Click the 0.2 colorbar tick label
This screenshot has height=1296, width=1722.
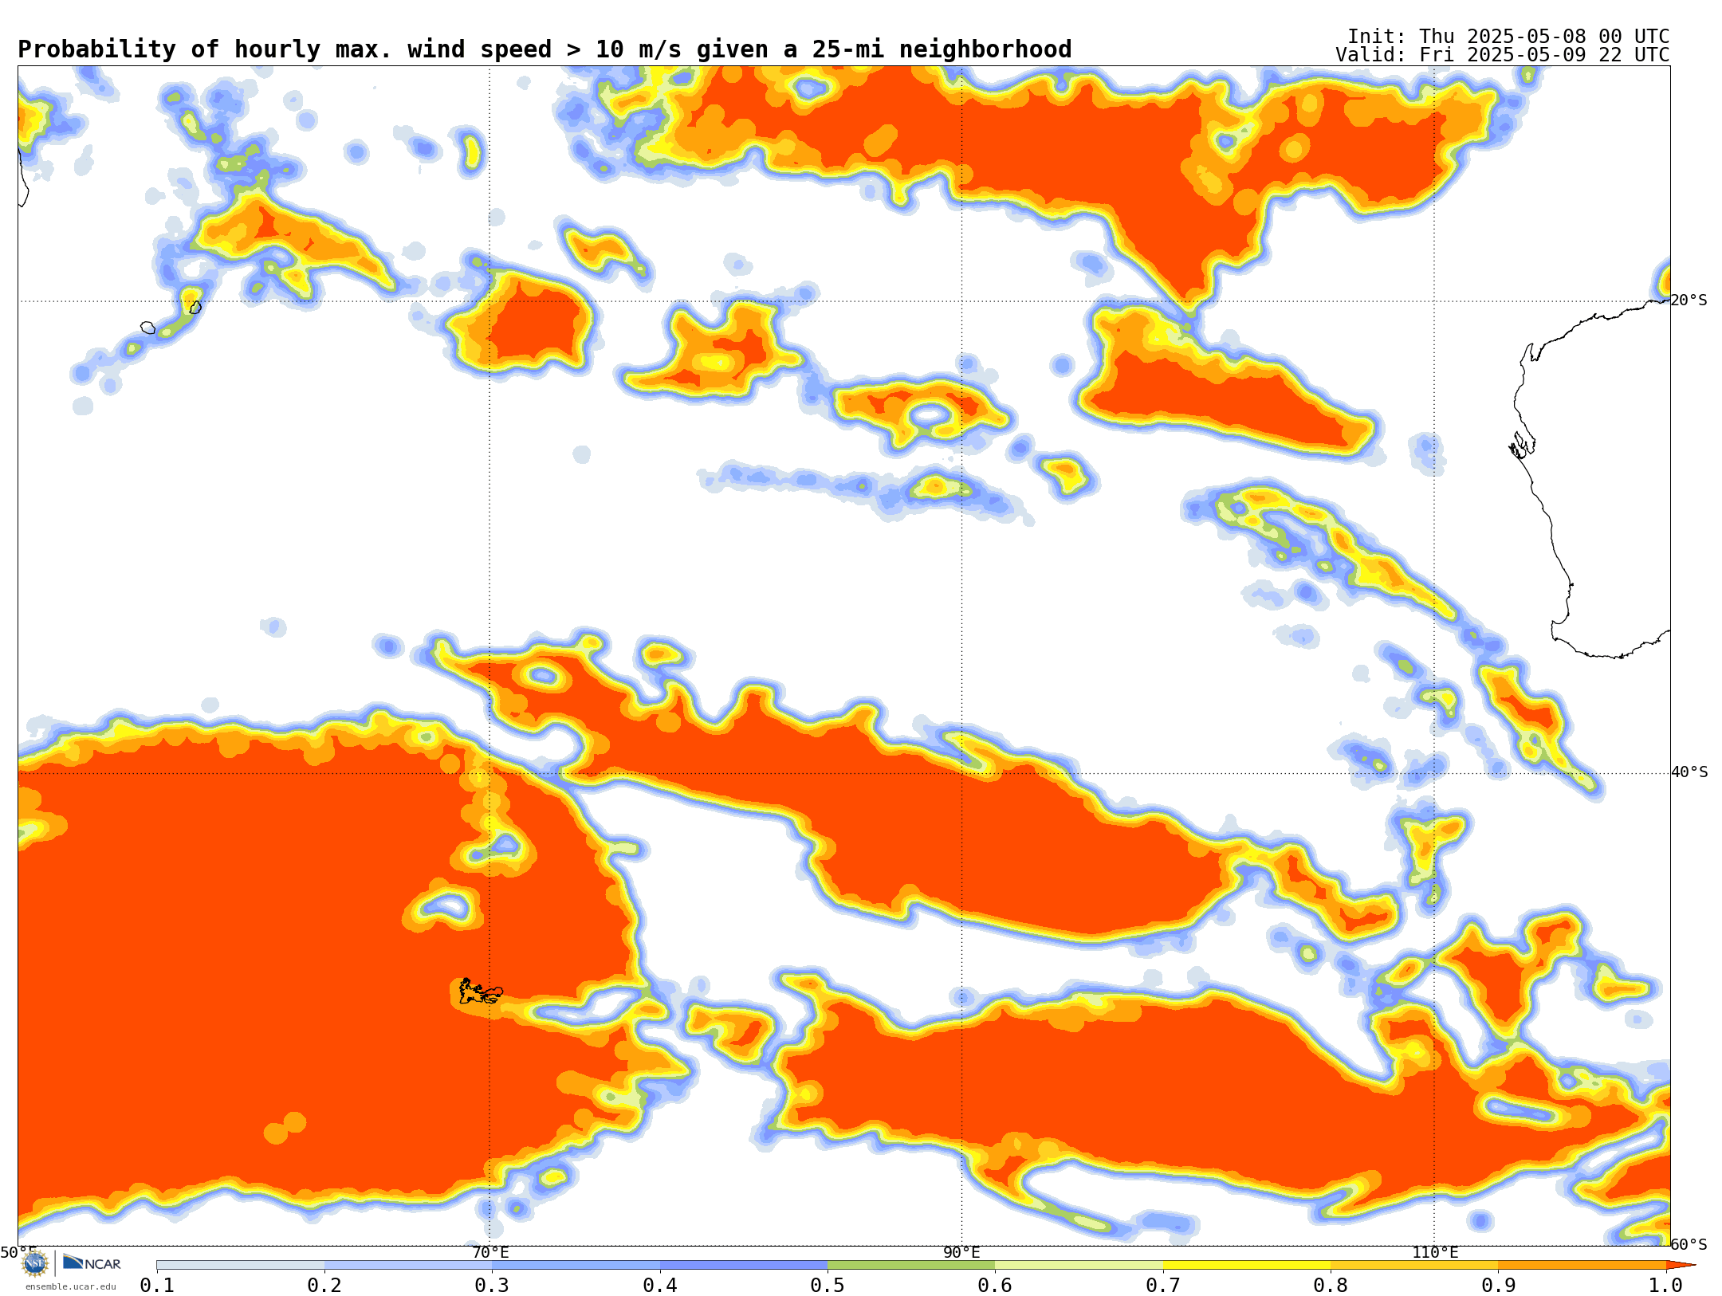324,1285
